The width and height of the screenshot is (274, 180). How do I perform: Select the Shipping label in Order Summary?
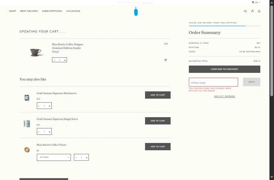tap(194, 47)
